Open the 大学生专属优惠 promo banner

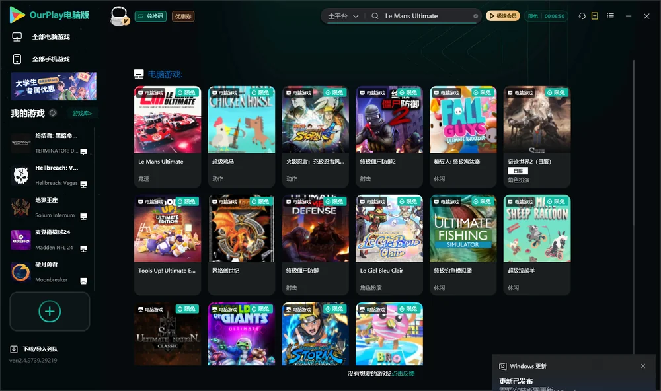(x=54, y=87)
